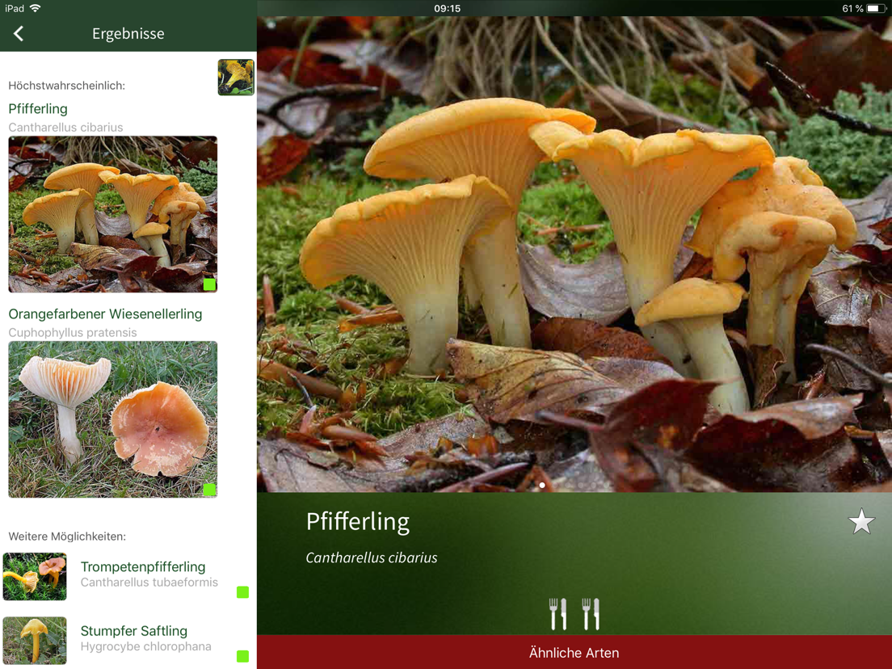Select the Stumpfer Saftling list entry

[x=128, y=640]
